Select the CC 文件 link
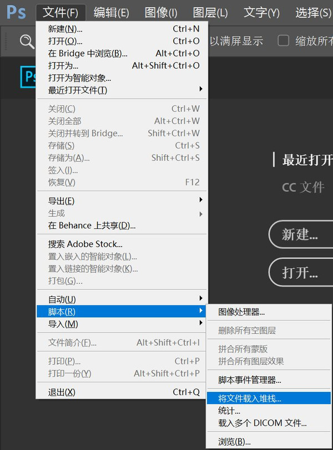 [x=304, y=187]
